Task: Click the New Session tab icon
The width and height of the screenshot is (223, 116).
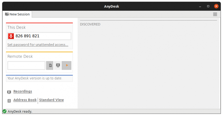Action: (x=7, y=14)
